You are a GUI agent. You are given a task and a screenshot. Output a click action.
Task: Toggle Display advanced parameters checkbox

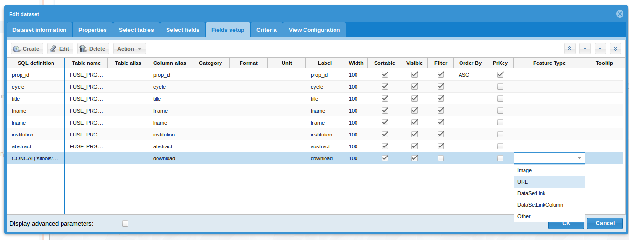pyautogui.click(x=125, y=223)
